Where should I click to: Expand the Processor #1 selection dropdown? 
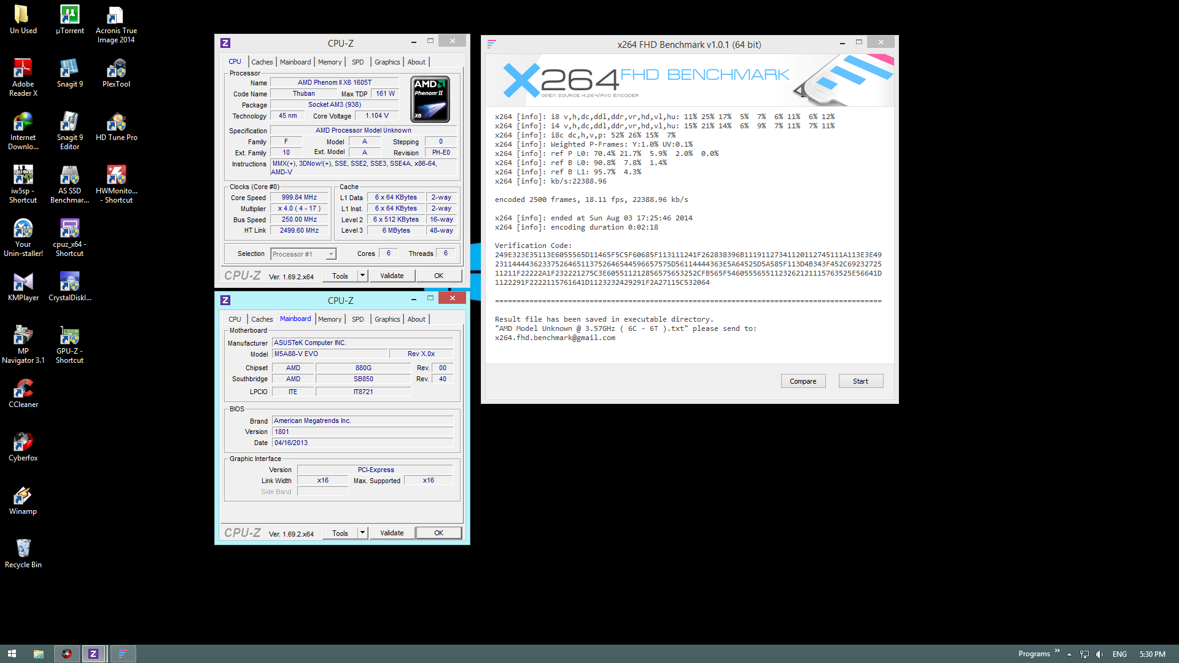tap(331, 254)
